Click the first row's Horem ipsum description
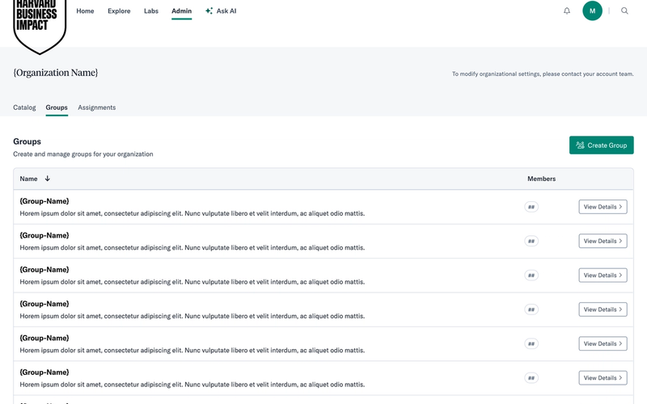The height and width of the screenshot is (404, 647). pos(192,213)
